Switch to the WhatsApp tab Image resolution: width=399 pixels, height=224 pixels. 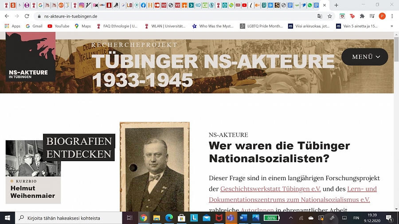(x=310, y=5)
